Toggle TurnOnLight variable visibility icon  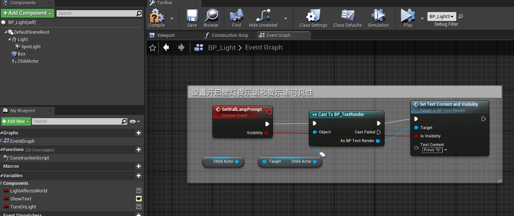pos(138,207)
